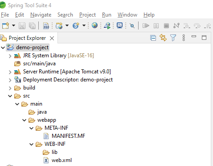The image size is (213, 166).
Task: Select the WEB-INF folder
Action: click(x=50, y=144)
